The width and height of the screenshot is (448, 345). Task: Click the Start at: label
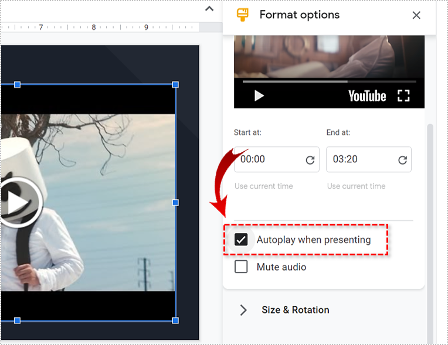tap(247, 132)
